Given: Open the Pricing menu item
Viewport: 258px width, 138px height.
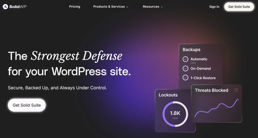Looking at the screenshot, I should tap(75, 7).
